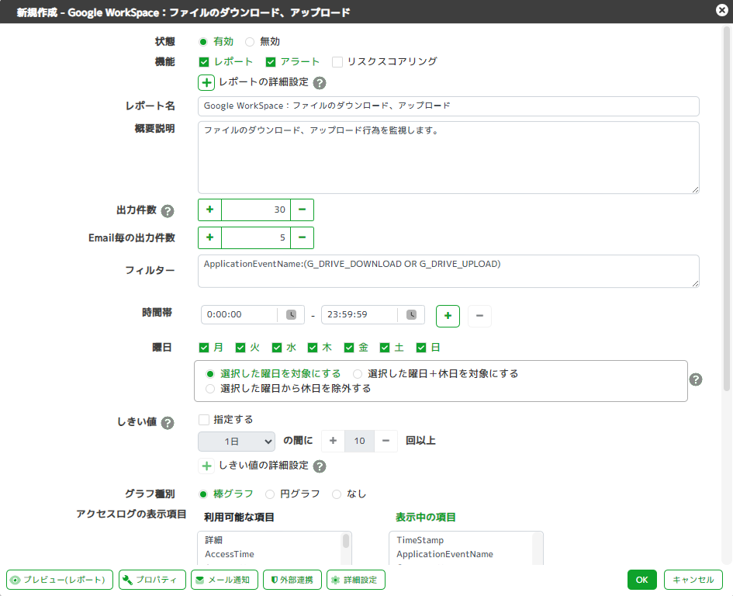Uncheck 火 weekday checkbox
Screen dimensions: 733x596
coord(240,348)
